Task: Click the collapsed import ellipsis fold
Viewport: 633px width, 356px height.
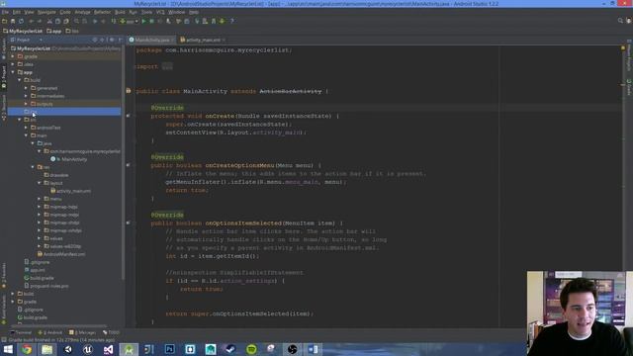Action: click(x=167, y=66)
